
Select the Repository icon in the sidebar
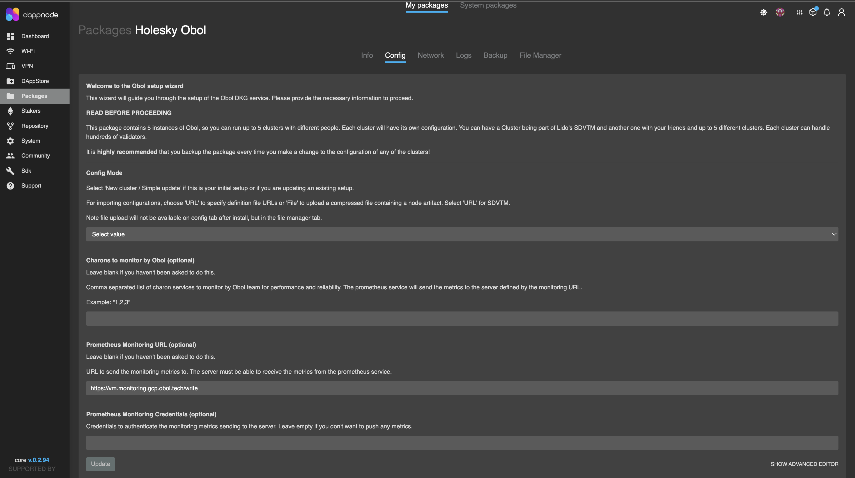(x=10, y=126)
